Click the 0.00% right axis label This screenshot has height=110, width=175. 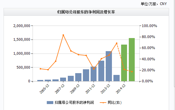coord(147,81)
